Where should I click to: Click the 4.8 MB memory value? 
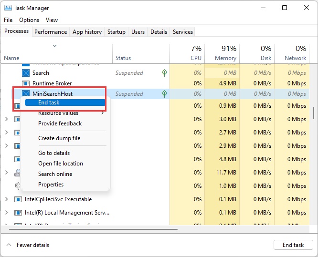[228, 159]
